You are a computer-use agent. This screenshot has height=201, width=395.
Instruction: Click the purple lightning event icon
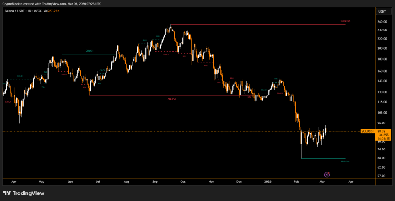327,175
